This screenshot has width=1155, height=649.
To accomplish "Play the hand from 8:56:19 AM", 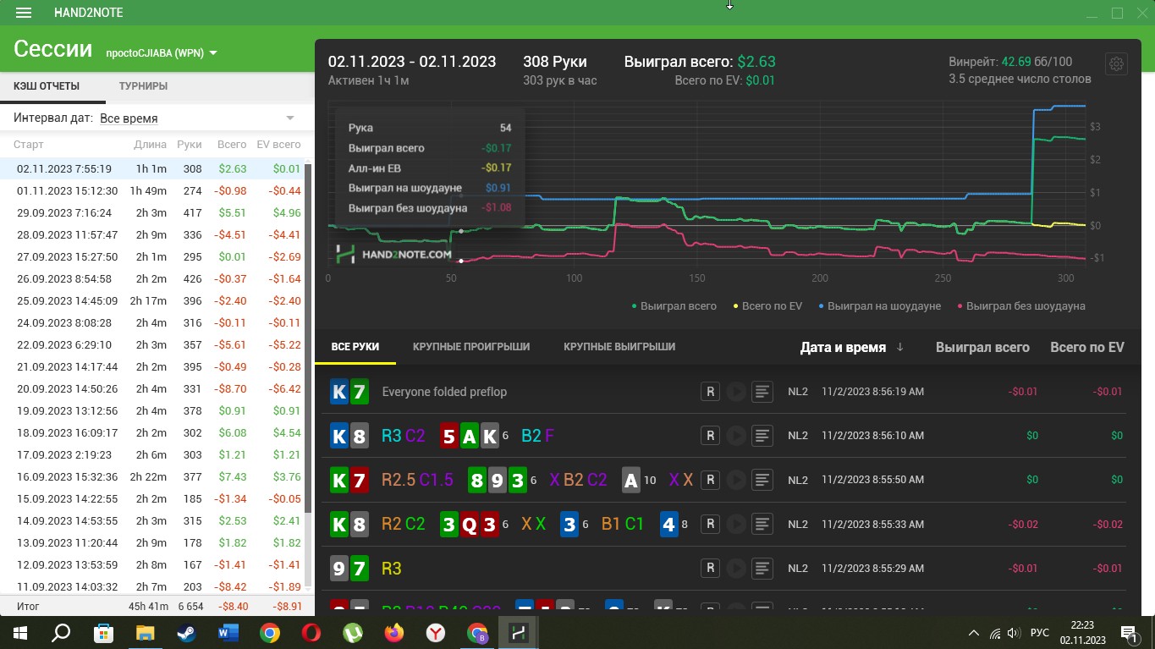I will (736, 392).
